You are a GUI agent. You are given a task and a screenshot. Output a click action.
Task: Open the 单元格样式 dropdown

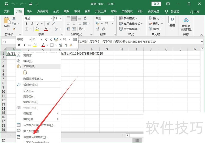(130, 29)
